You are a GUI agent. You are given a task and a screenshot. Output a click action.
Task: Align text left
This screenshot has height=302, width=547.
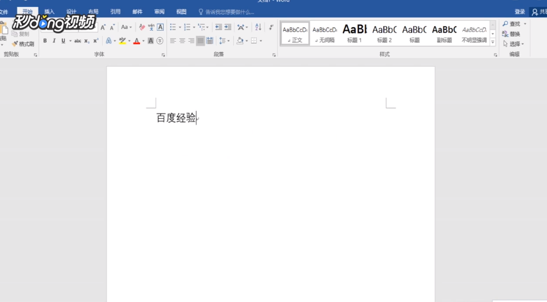coord(173,41)
